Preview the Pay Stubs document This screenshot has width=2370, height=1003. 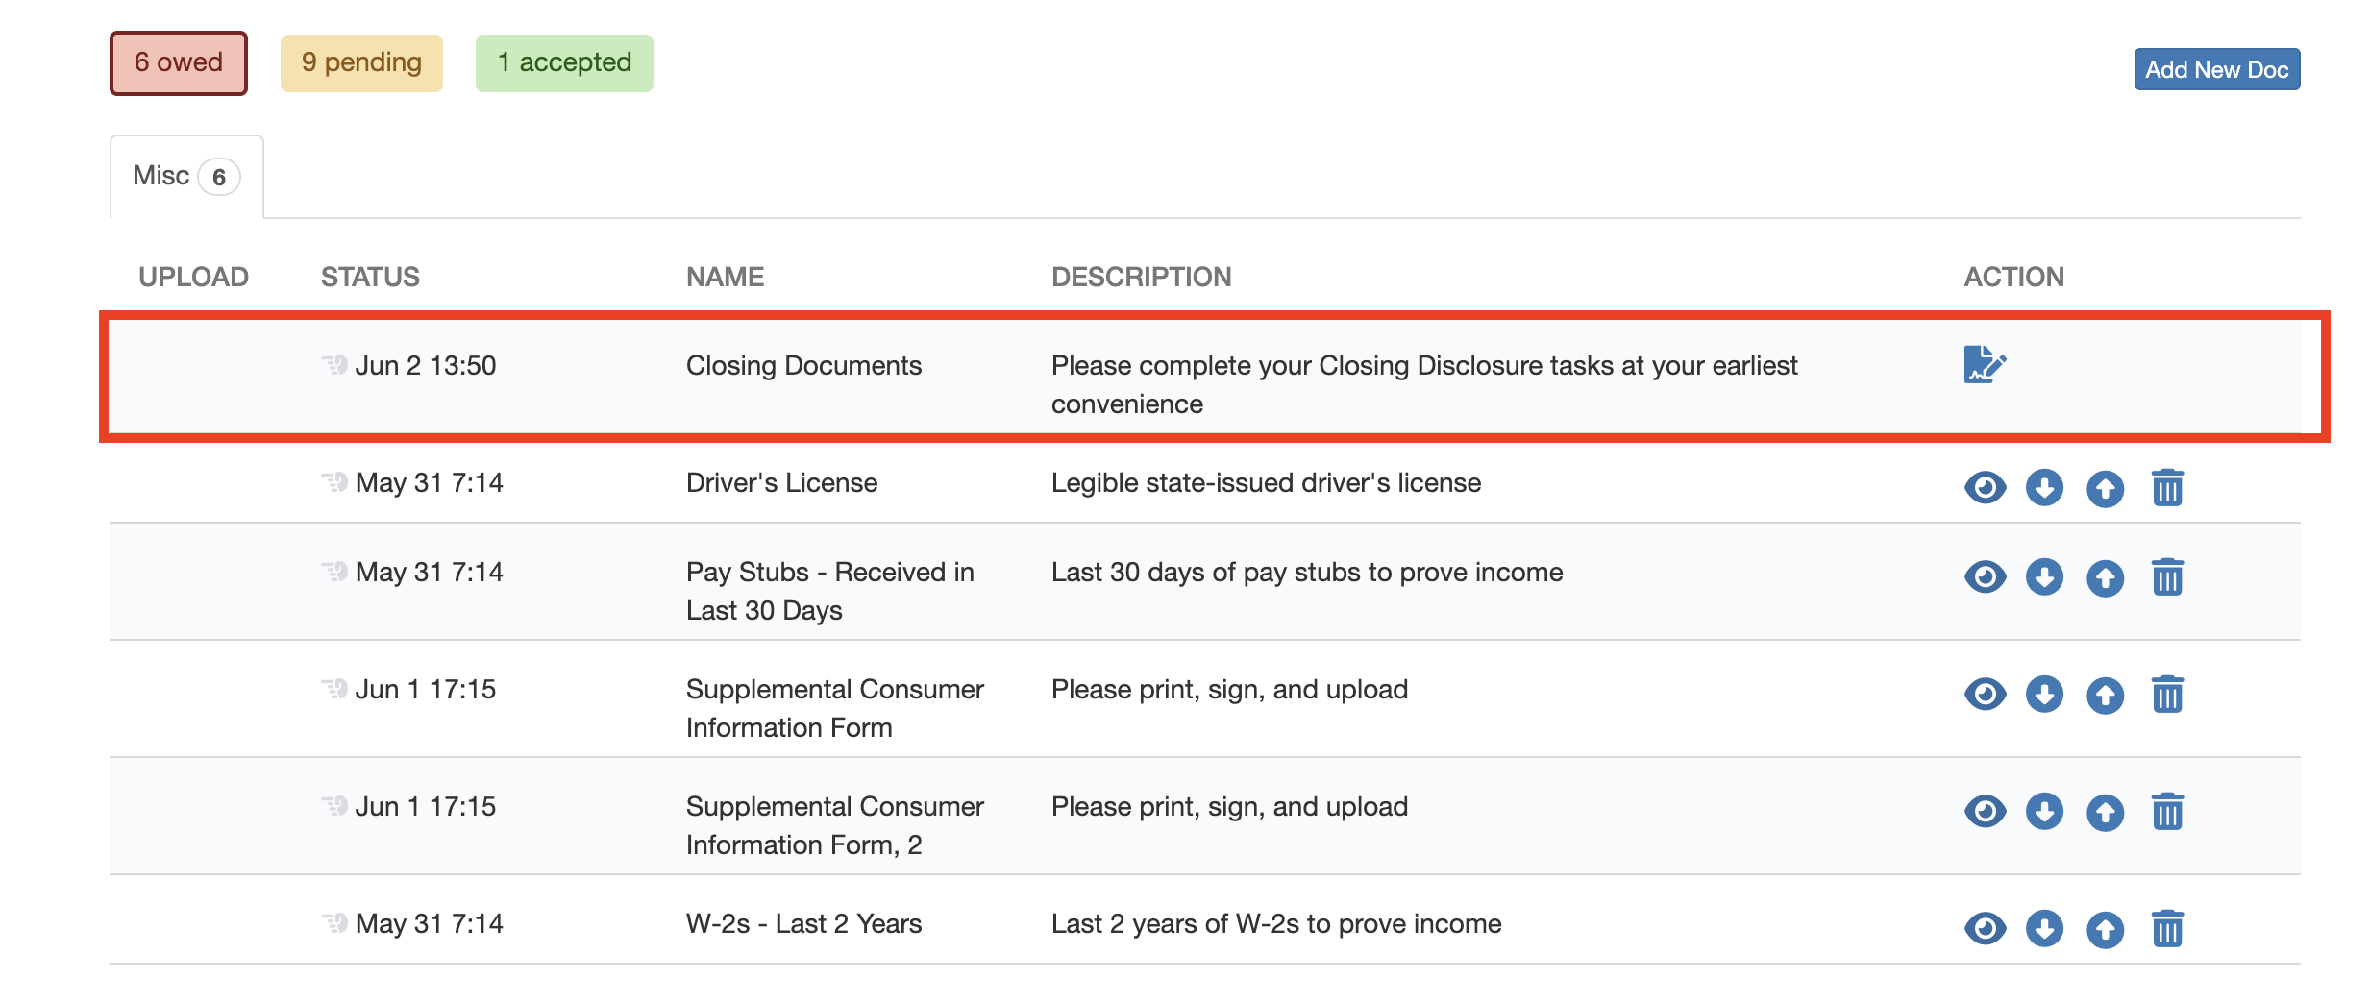point(1985,577)
